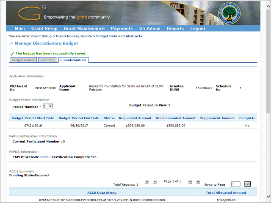
Task: Switch to the Summary tab
Action: tap(47, 60)
